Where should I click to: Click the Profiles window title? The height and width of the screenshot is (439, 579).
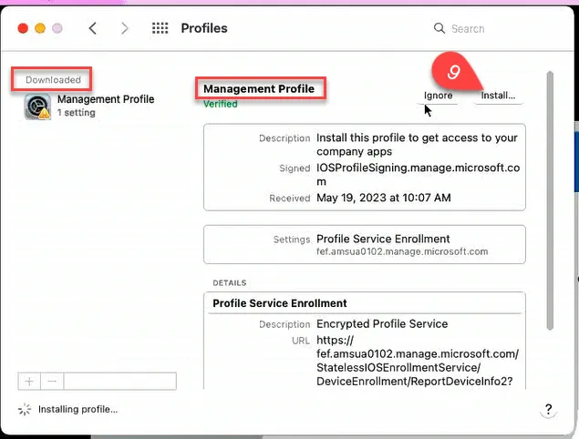point(204,28)
